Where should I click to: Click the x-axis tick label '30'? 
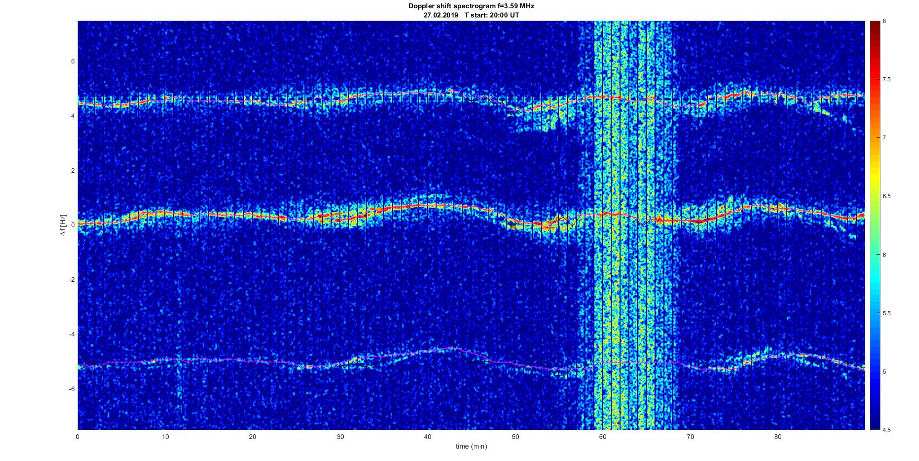pyautogui.click(x=340, y=436)
